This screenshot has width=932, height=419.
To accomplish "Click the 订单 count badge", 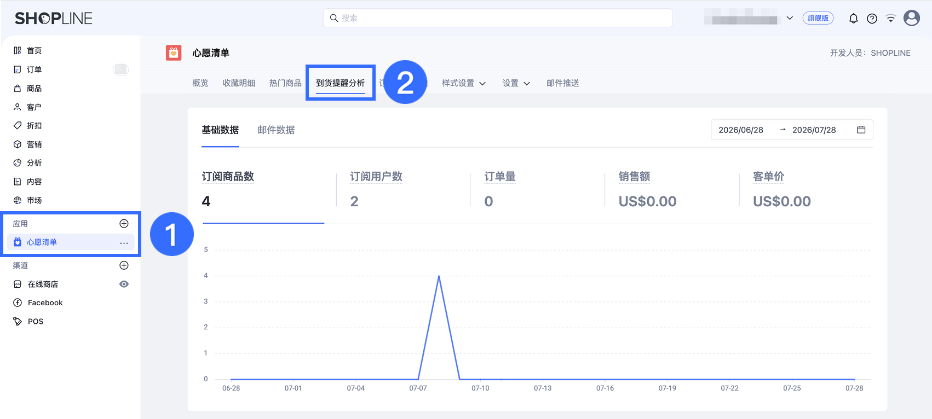I will 120,69.
